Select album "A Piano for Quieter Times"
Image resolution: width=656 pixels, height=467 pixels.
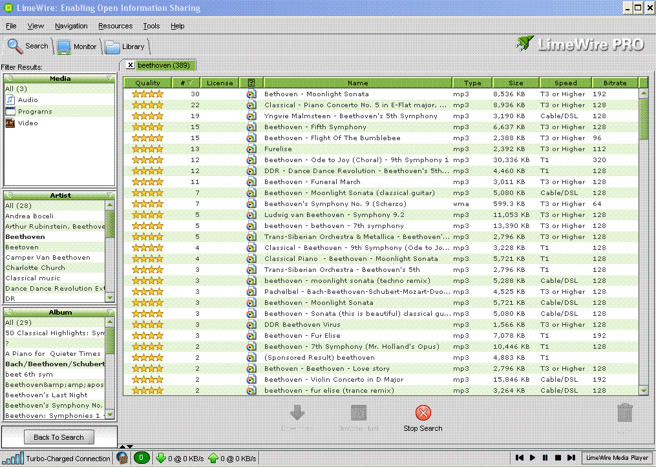[53, 354]
